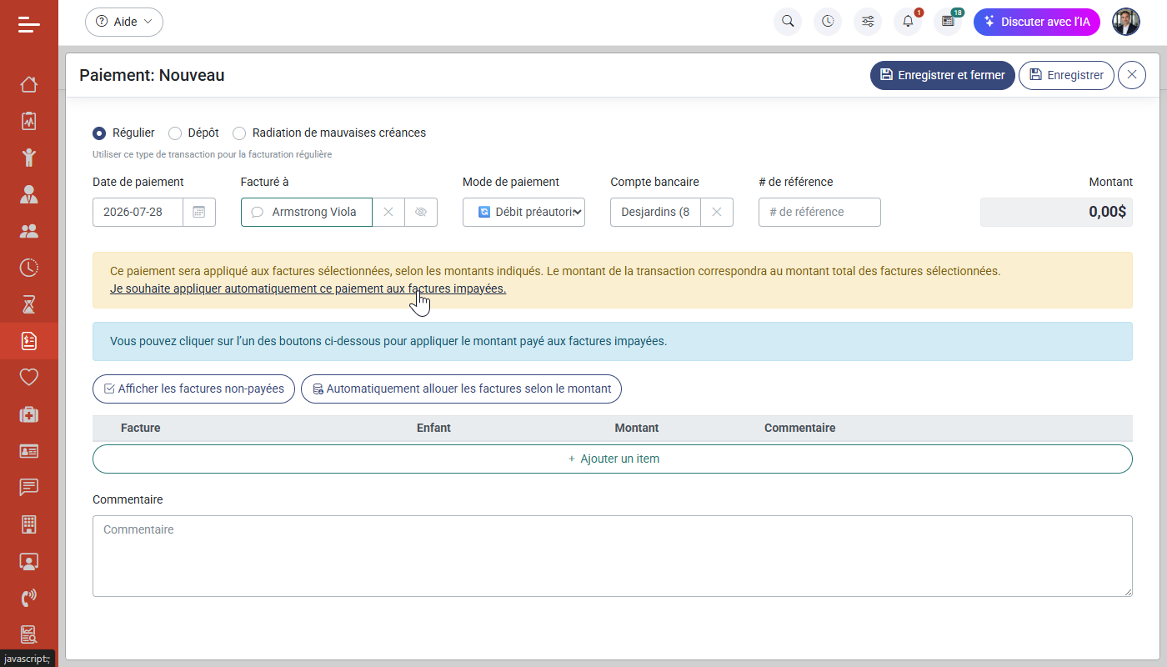Viewport: 1167px width, 667px height.
Task: Click the Commentaire column header
Action: [799, 428]
